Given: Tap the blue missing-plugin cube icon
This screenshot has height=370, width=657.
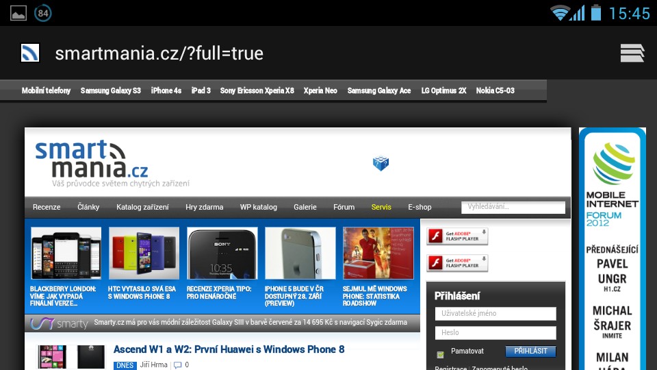Looking at the screenshot, I should pyautogui.click(x=381, y=163).
